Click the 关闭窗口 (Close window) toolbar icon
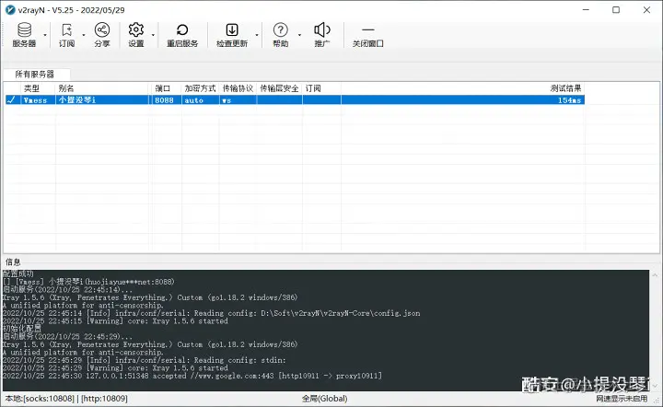The image size is (663, 407). pyautogui.click(x=367, y=35)
